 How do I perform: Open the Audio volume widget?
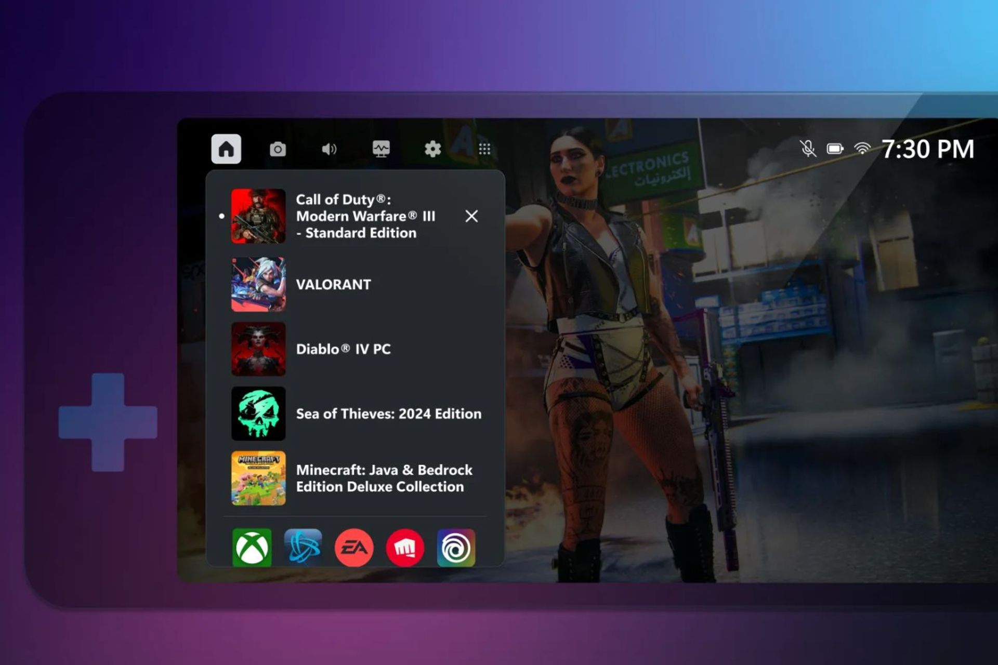(x=329, y=149)
